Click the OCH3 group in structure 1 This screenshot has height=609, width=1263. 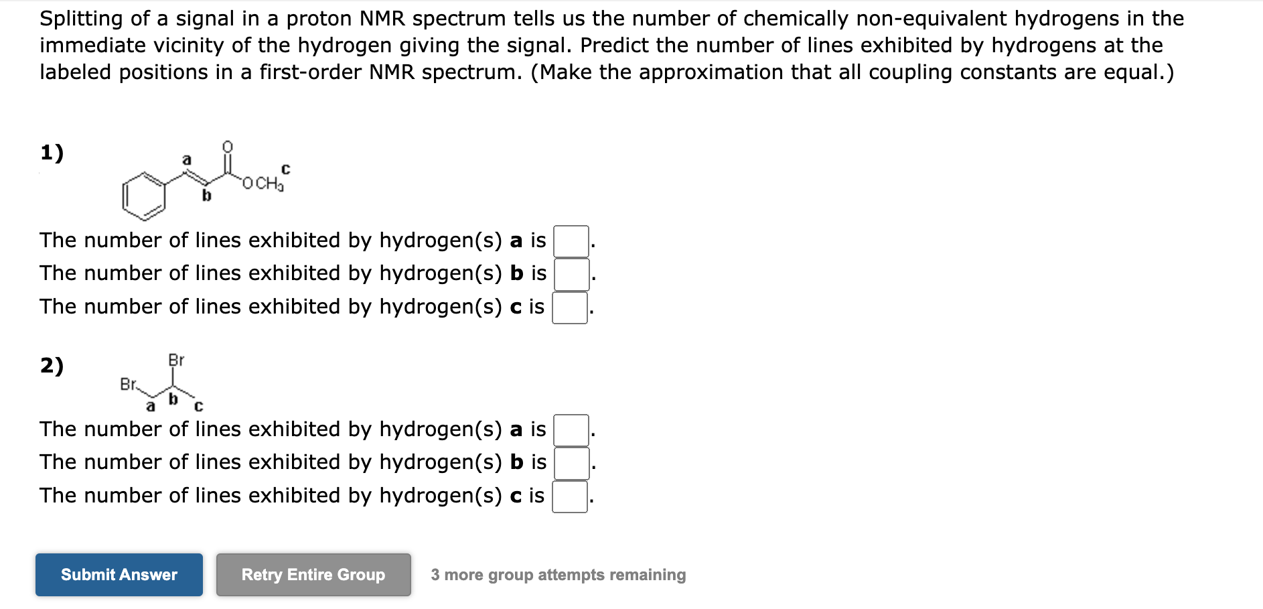263,181
